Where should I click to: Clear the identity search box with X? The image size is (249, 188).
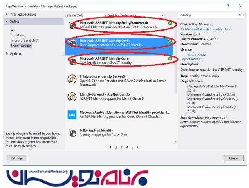coord(240,15)
